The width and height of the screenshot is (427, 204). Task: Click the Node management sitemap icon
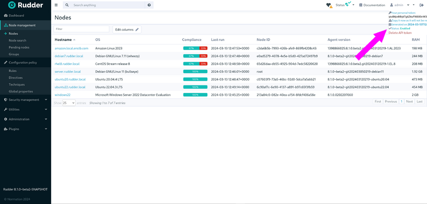point(6,25)
